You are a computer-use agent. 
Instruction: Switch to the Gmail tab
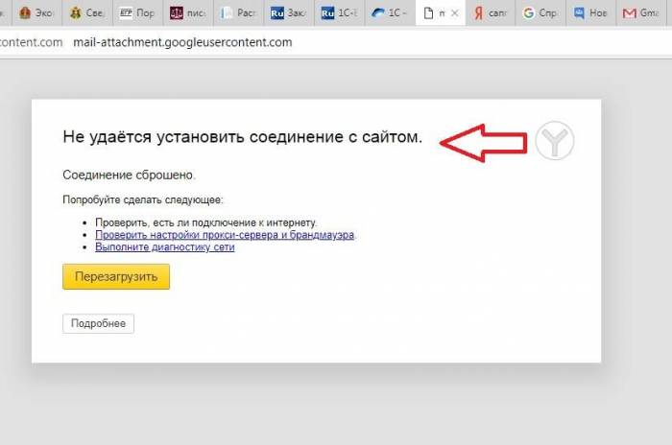click(x=641, y=13)
